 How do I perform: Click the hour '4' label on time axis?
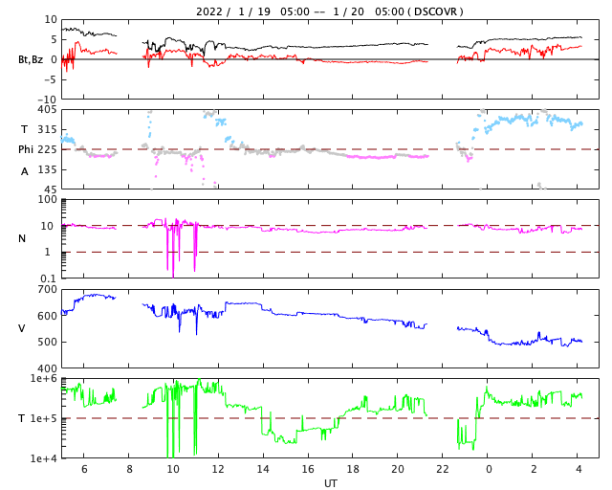tap(579, 469)
